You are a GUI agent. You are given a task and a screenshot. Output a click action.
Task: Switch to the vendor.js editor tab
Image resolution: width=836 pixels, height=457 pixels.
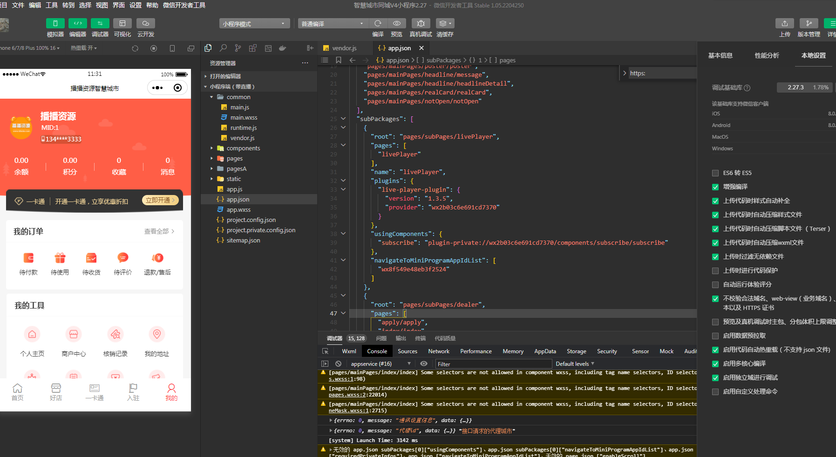pos(345,48)
